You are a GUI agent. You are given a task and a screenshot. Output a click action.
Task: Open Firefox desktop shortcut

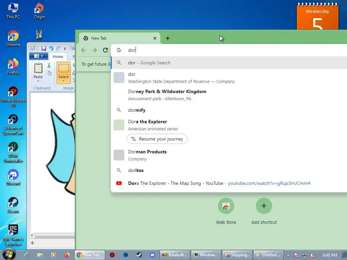13,66
